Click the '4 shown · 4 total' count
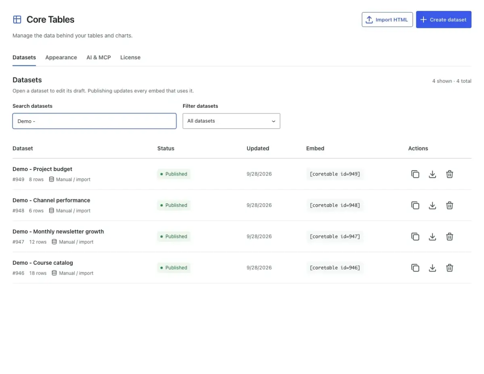Screen dimensions: 484x374 [452, 81]
